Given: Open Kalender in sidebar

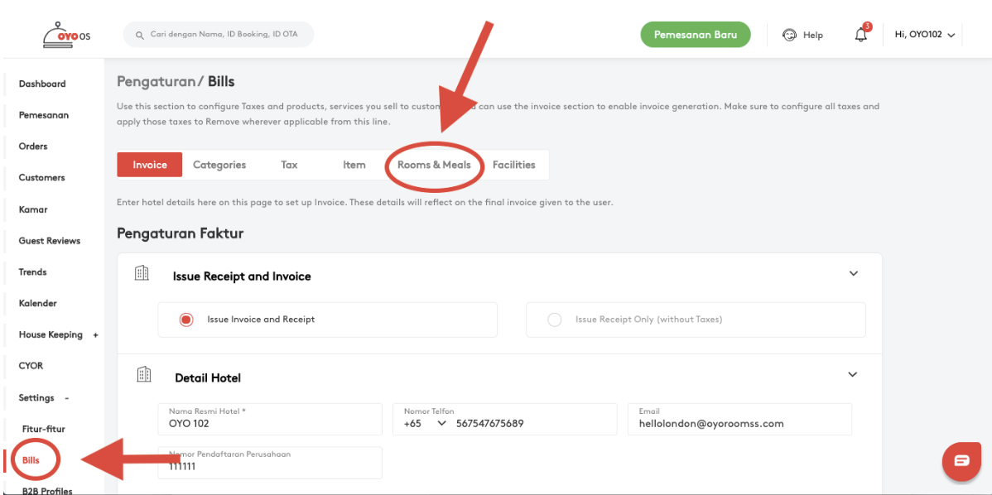Looking at the screenshot, I should pyautogui.click(x=38, y=304).
